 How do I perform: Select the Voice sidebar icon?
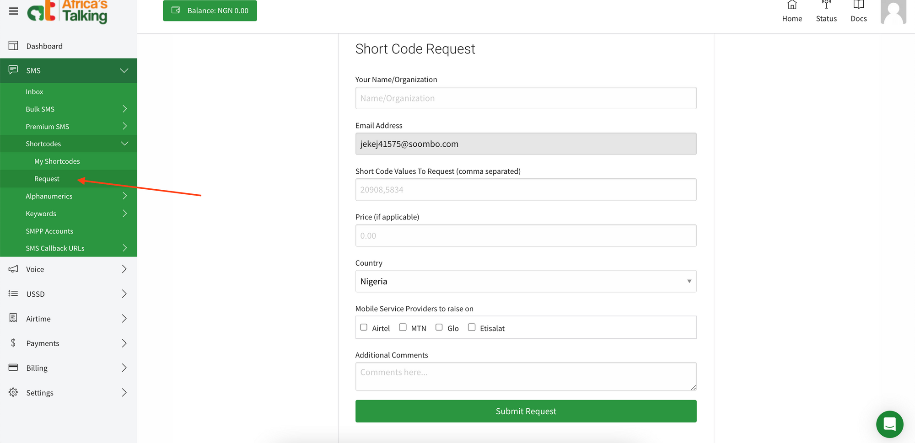tap(13, 269)
